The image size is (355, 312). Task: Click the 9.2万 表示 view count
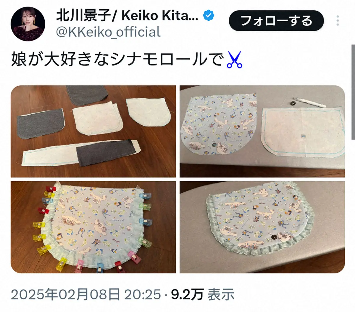[x=203, y=295]
